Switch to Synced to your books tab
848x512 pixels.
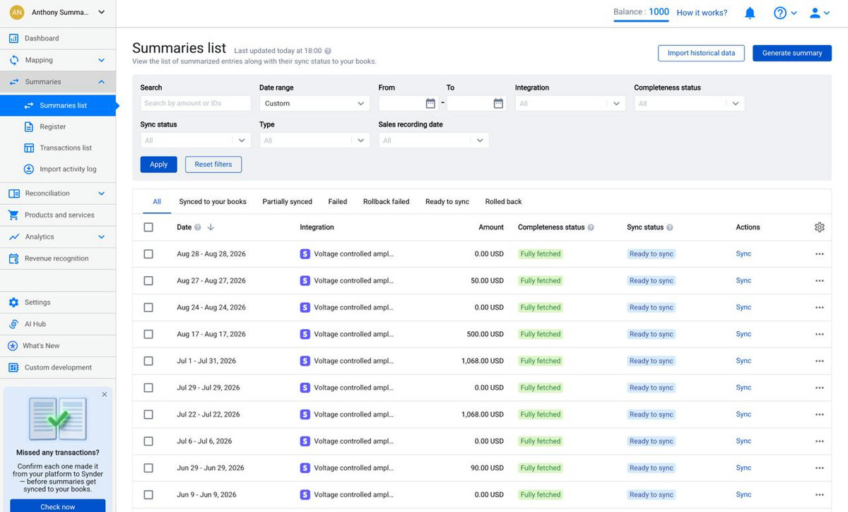tap(213, 202)
